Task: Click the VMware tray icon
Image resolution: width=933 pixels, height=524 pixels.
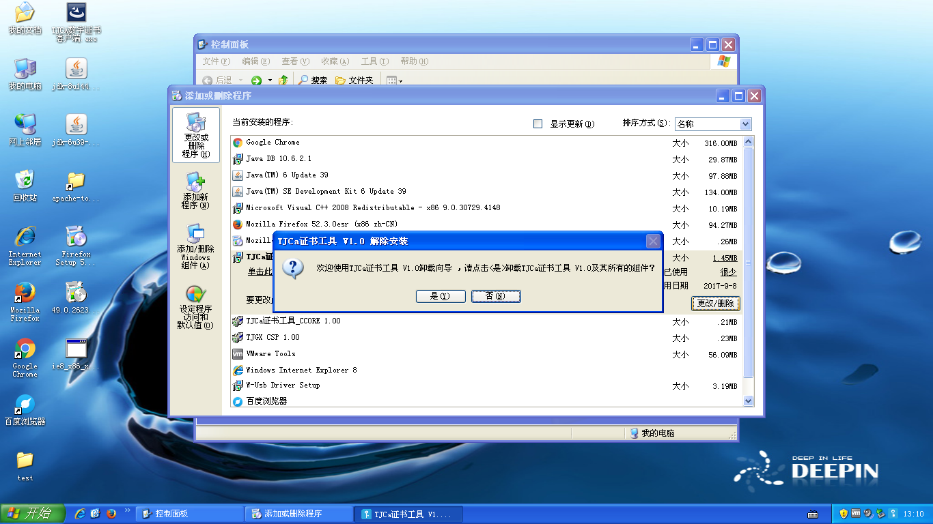Action: [x=855, y=514]
